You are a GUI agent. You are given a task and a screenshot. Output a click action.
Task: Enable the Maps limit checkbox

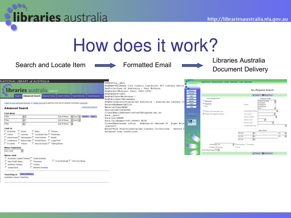pos(33,131)
